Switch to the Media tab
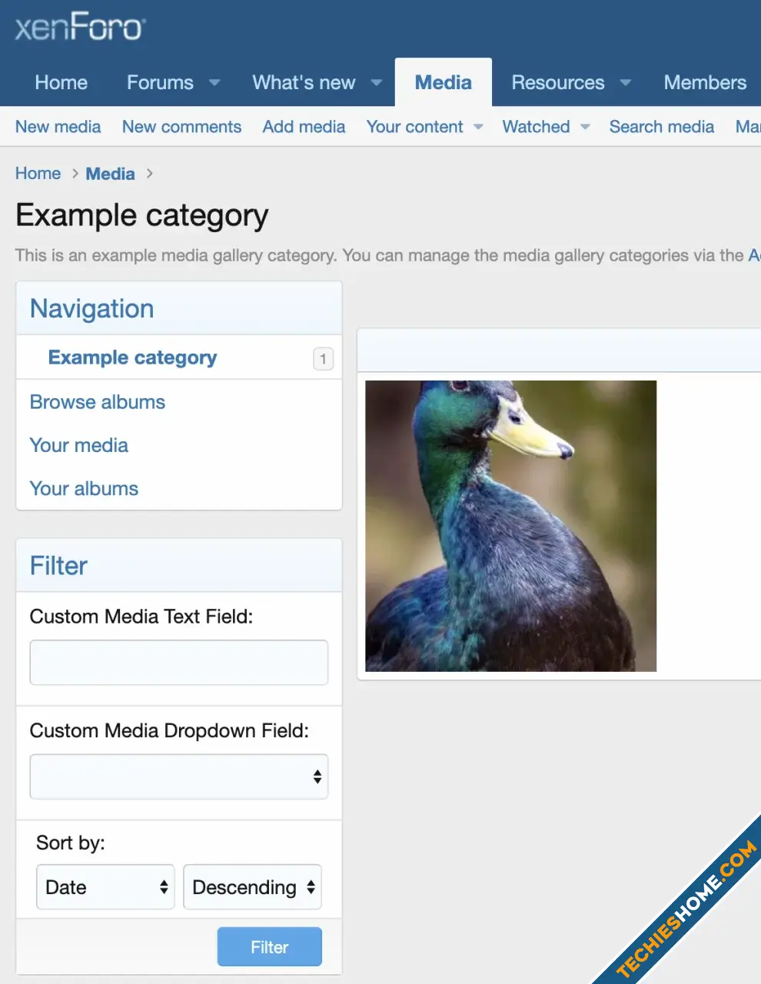 [x=443, y=82]
